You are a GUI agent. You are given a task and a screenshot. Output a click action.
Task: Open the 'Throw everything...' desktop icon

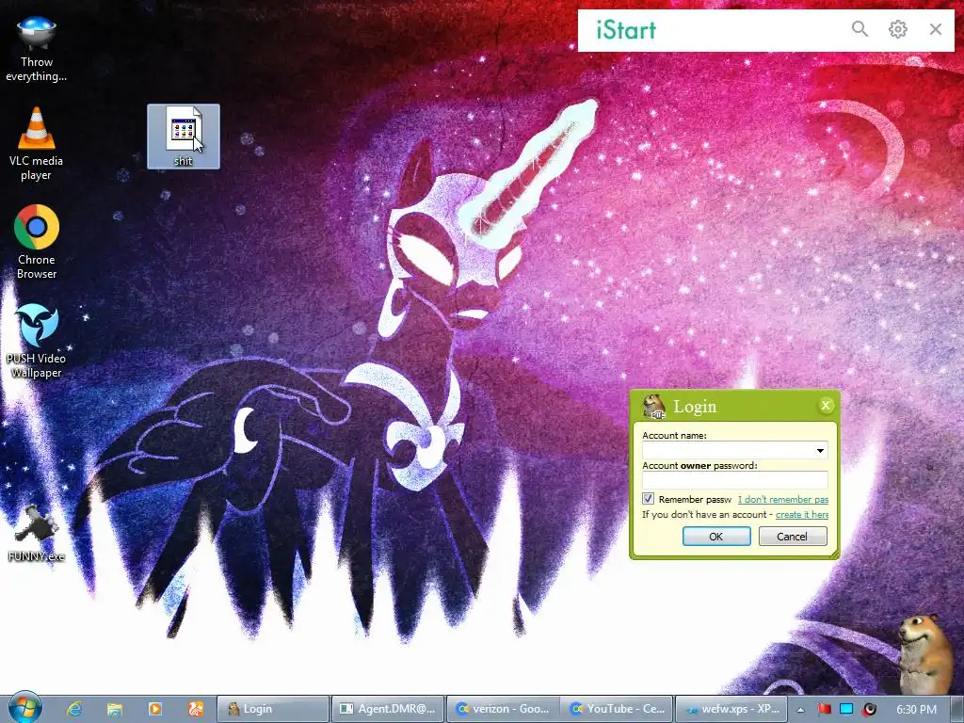37,48
